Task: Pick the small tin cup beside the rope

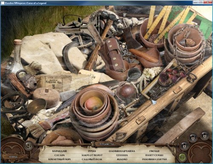Action: tap(134, 74)
